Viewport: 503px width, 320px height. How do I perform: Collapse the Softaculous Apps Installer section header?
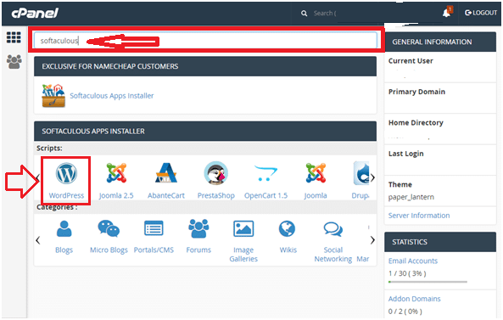tap(205, 131)
